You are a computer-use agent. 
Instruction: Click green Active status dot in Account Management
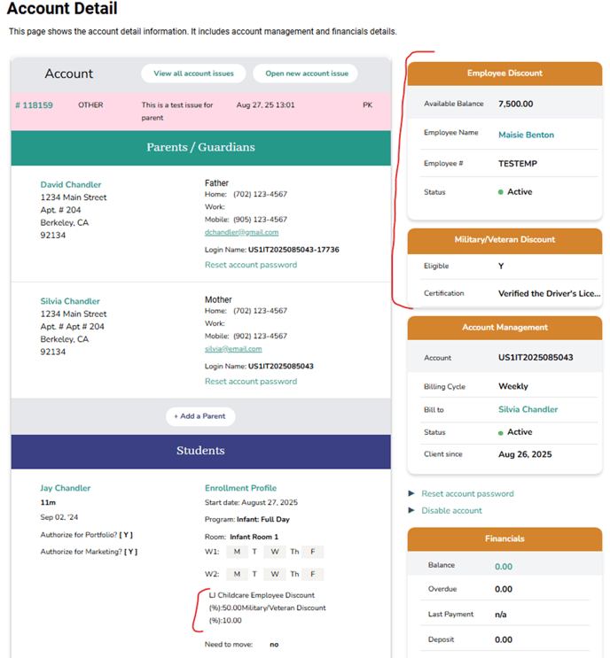point(501,432)
